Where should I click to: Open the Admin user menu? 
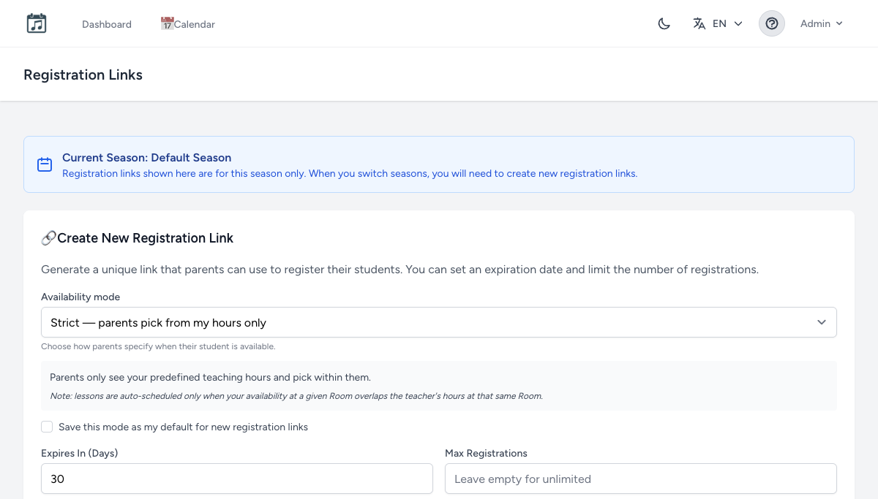pyautogui.click(x=822, y=23)
